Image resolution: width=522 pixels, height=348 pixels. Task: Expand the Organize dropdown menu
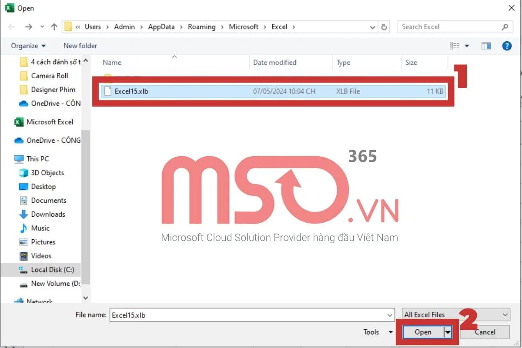[28, 46]
